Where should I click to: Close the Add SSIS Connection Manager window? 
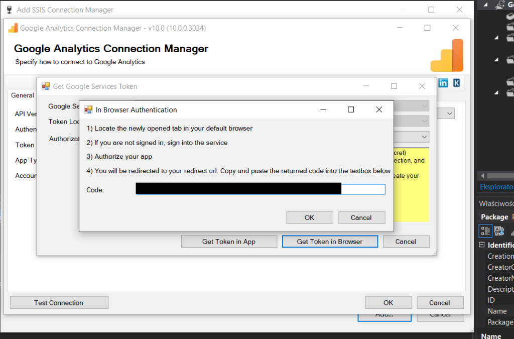460,10
